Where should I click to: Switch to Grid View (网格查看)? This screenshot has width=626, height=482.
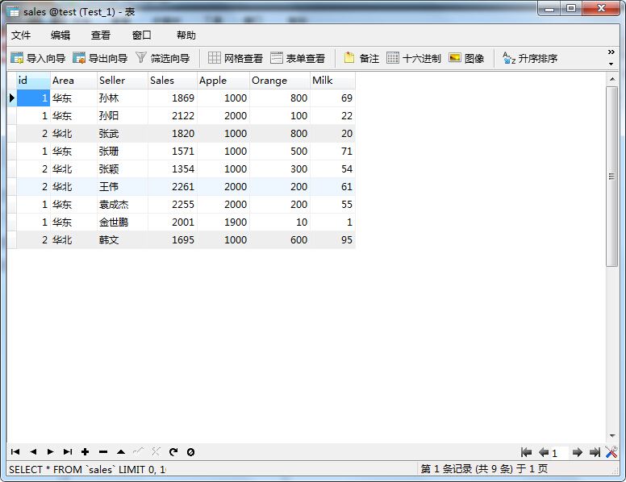236,58
